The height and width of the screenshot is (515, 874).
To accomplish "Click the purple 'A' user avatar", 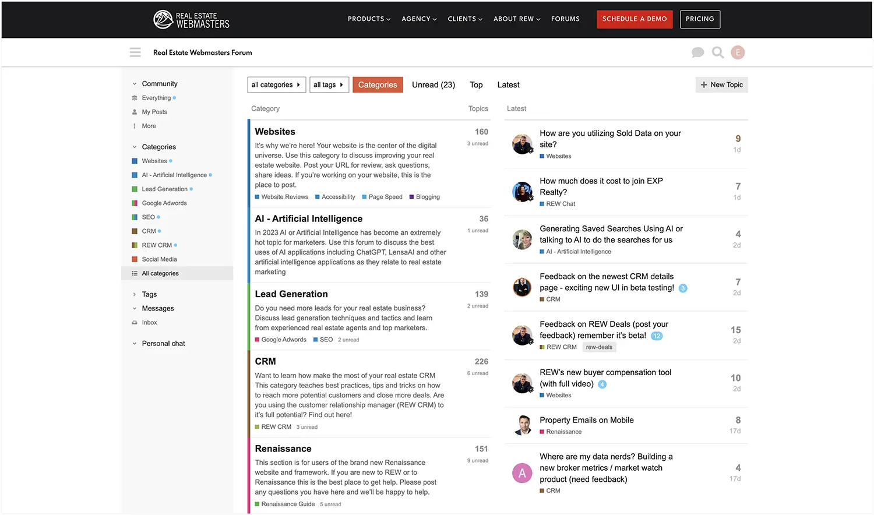I will pos(522,473).
